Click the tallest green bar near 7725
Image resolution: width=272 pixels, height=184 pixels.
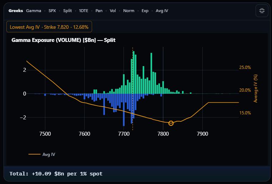(x=134, y=72)
